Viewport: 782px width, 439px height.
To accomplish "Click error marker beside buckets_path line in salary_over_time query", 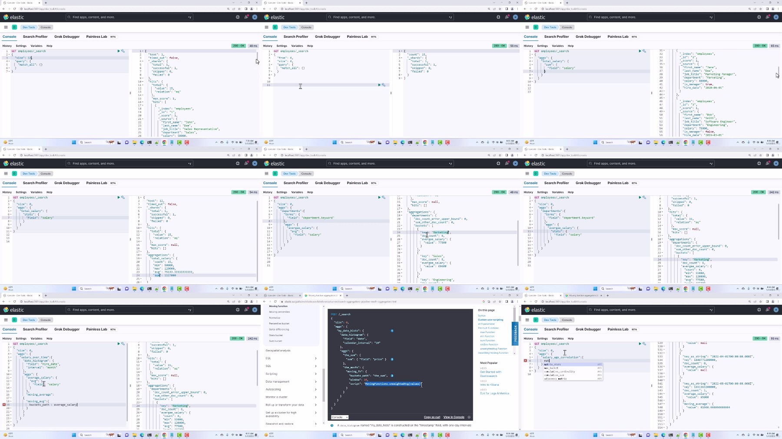I will [4, 405].
